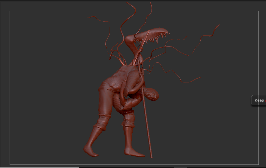Click the Keep button
The image size is (266, 168).
point(259,100)
